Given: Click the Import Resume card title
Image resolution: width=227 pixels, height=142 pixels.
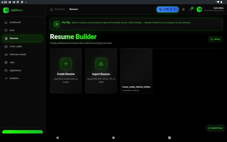Looking at the screenshot, I should click(101, 74).
